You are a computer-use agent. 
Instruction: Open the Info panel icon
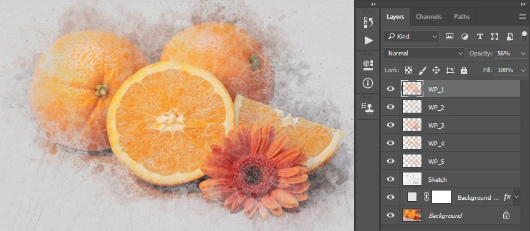point(368,83)
